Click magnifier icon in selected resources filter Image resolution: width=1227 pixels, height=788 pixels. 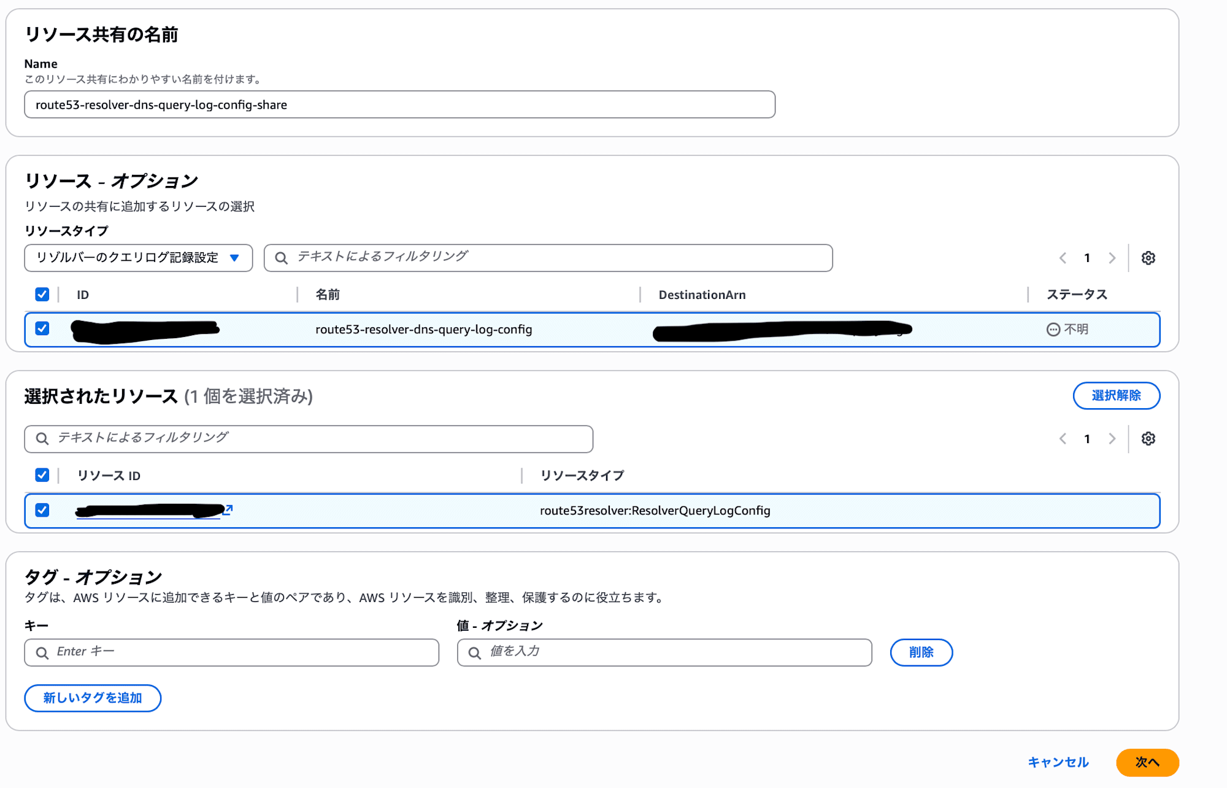click(42, 438)
